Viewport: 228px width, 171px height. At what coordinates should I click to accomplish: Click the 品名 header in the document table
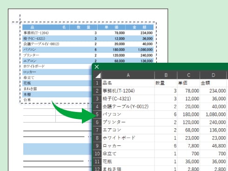[x=46, y=27]
